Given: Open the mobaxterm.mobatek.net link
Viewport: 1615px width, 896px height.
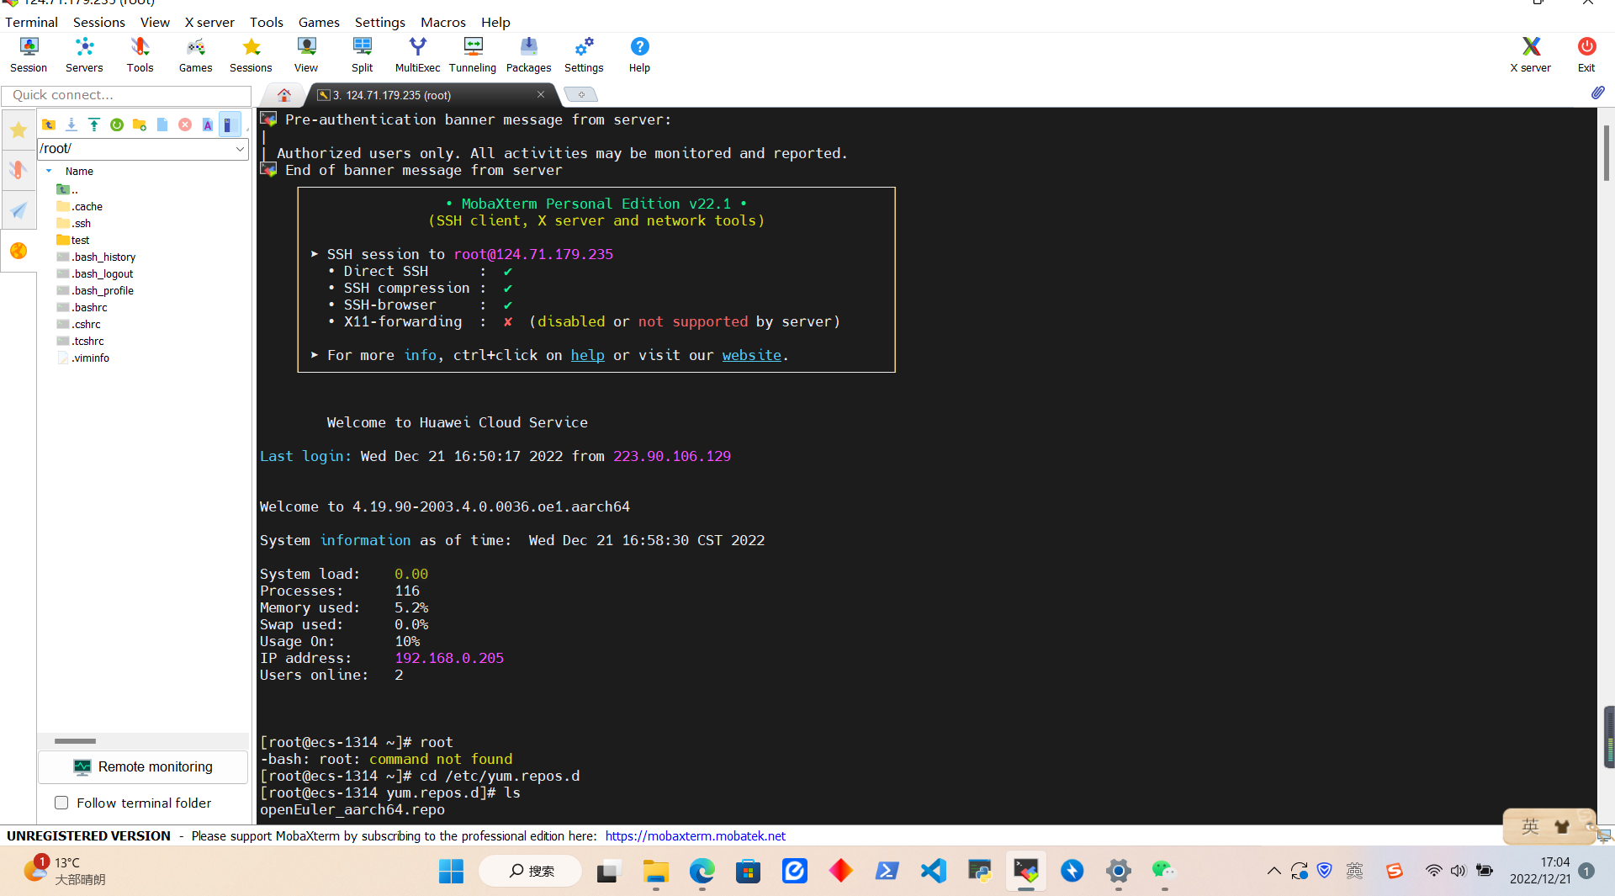Looking at the screenshot, I should [695, 835].
